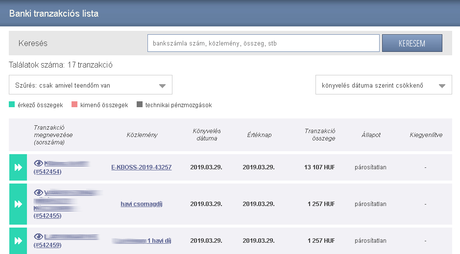Click the eye icon in the #542454 row
This screenshot has width=460, height=254.
tap(38, 163)
